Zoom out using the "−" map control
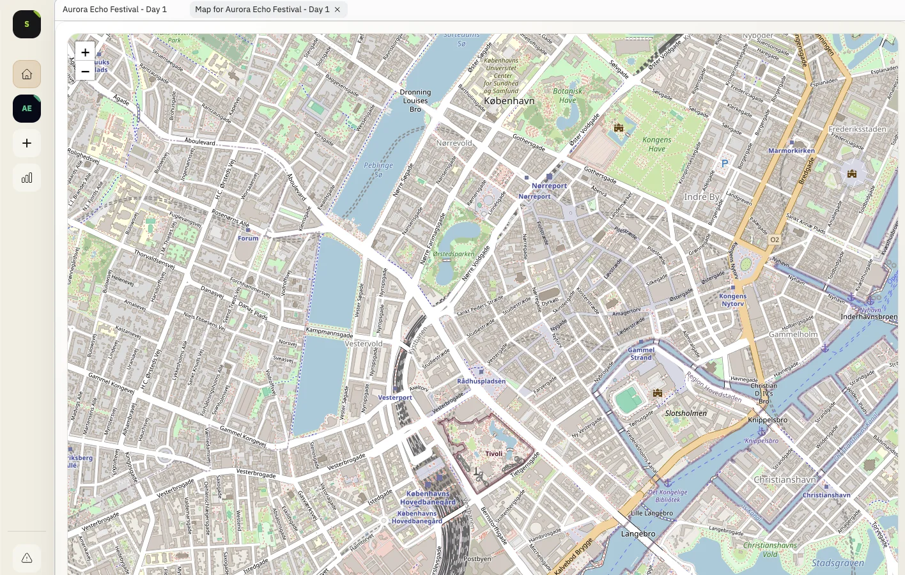 85,71
